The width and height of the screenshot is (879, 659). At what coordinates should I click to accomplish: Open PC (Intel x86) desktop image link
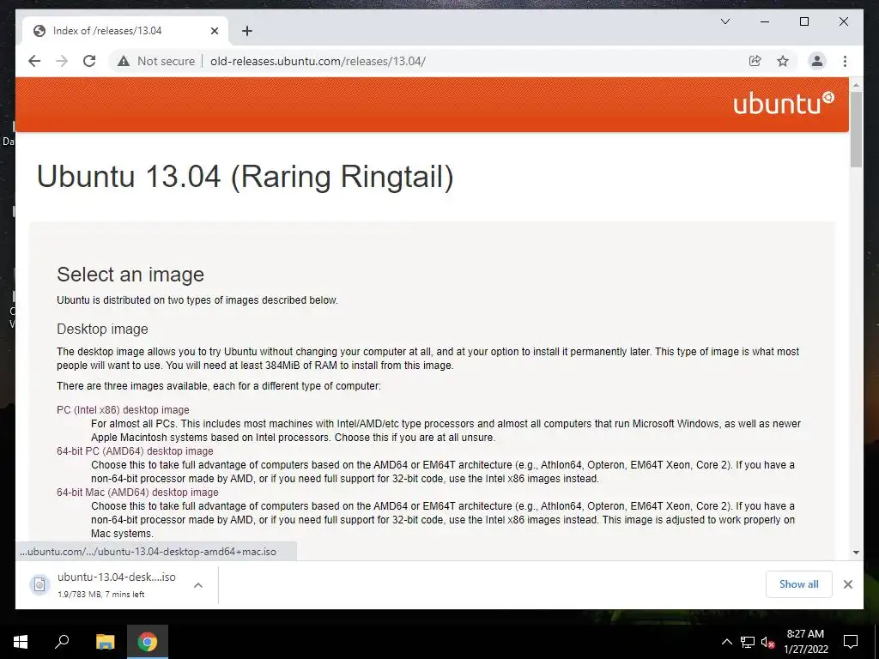(123, 409)
